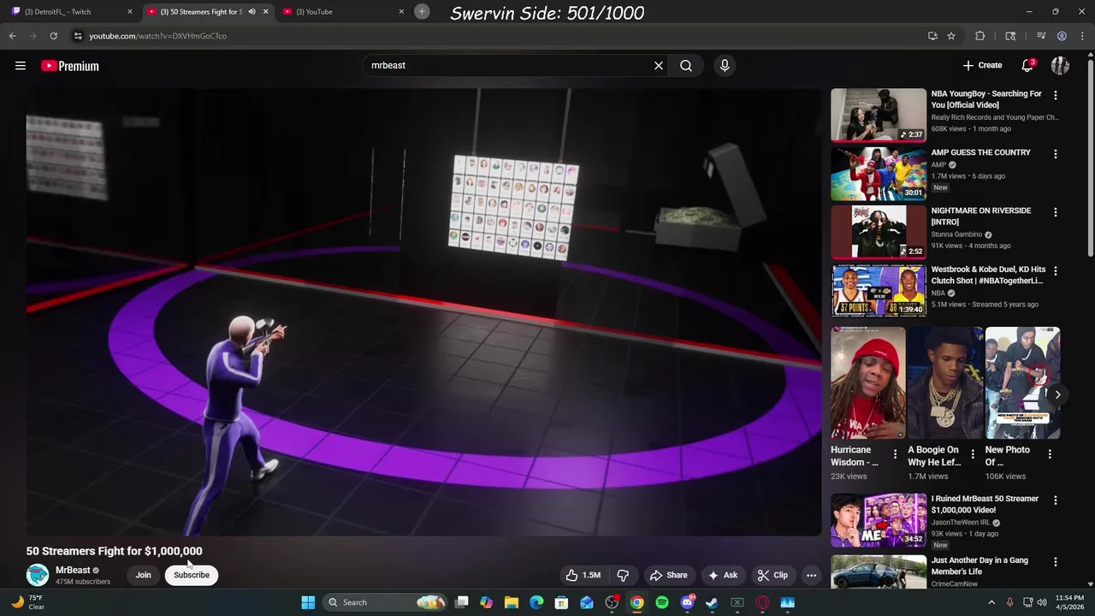The width and height of the screenshot is (1095, 616).
Task: Open the Create menu
Action: (982, 66)
